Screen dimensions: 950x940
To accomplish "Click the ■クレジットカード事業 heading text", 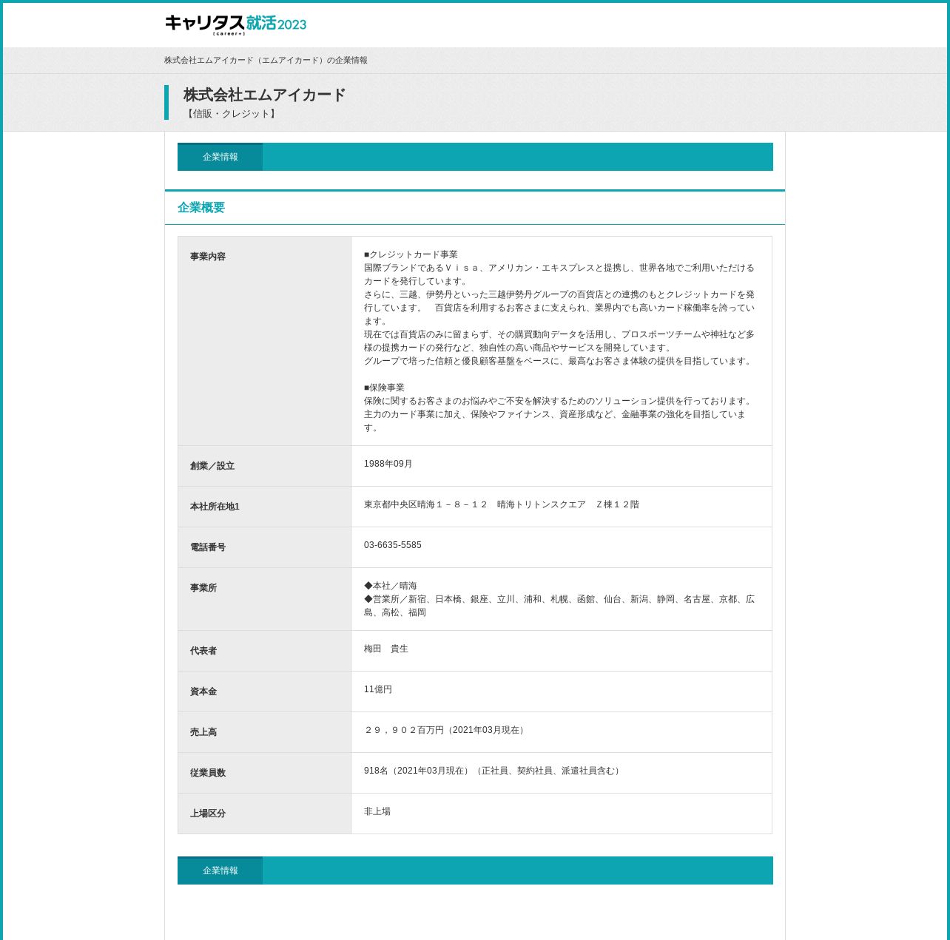I will pos(411,254).
